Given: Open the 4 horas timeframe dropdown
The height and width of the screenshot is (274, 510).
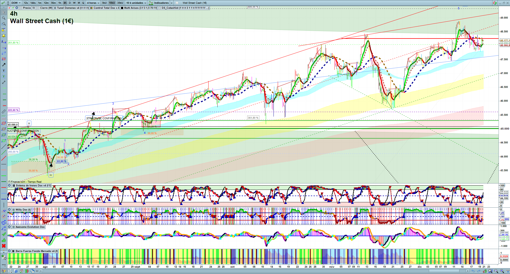Looking at the screenshot, I should [x=93, y=3].
